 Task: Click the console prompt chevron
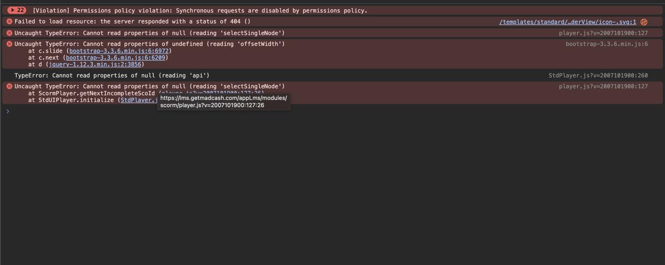[x=7, y=111]
